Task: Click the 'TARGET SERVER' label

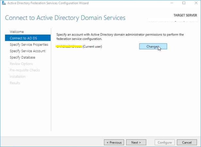Action: pyautogui.click(x=185, y=15)
